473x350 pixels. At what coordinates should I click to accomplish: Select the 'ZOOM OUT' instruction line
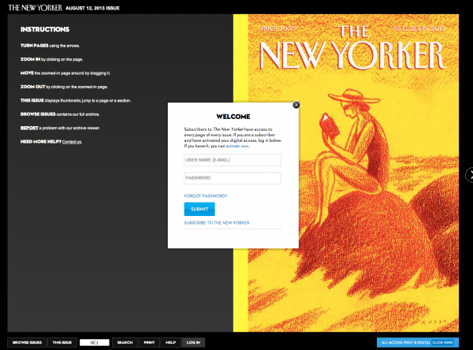(64, 87)
